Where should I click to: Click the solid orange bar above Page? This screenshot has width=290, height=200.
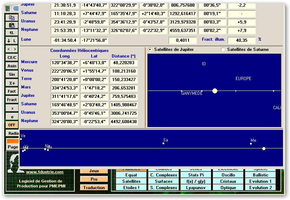[13, 141]
